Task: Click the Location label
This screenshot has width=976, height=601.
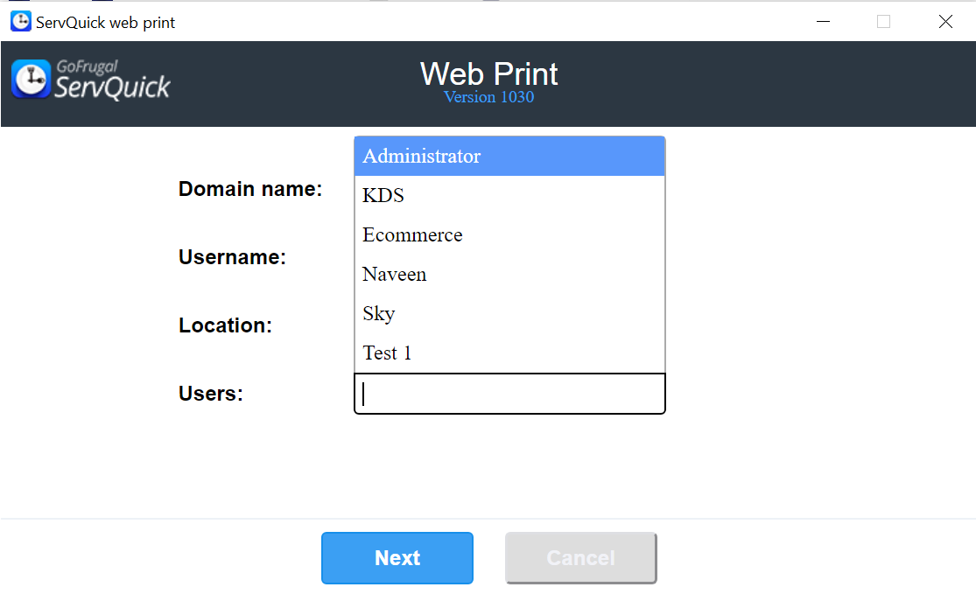Action: (225, 325)
